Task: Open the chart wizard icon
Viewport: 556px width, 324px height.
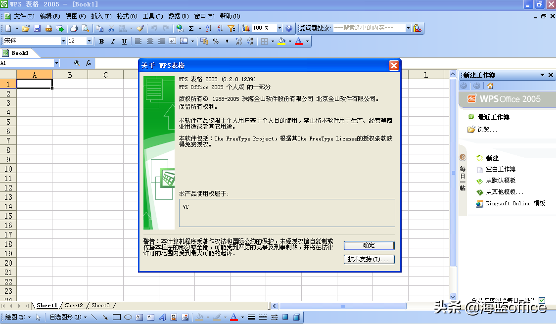Action: 246,28
